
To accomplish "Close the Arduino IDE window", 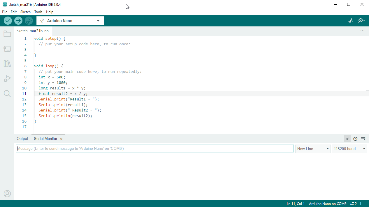I will (x=362, y=4).
